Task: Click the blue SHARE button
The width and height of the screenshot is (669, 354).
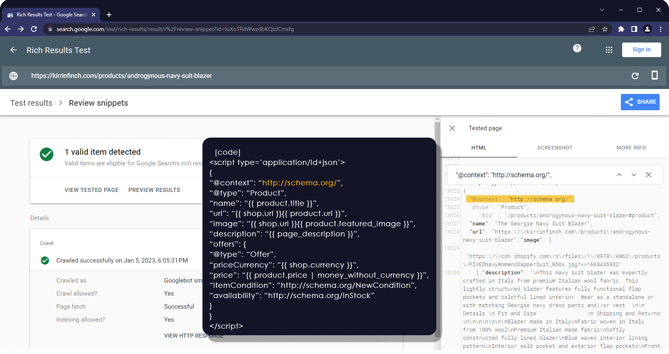Action: coord(640,102)
